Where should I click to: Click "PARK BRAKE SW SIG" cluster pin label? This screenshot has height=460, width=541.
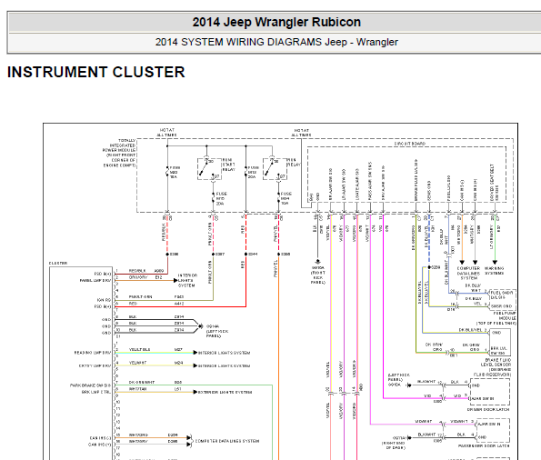[90, 385]
